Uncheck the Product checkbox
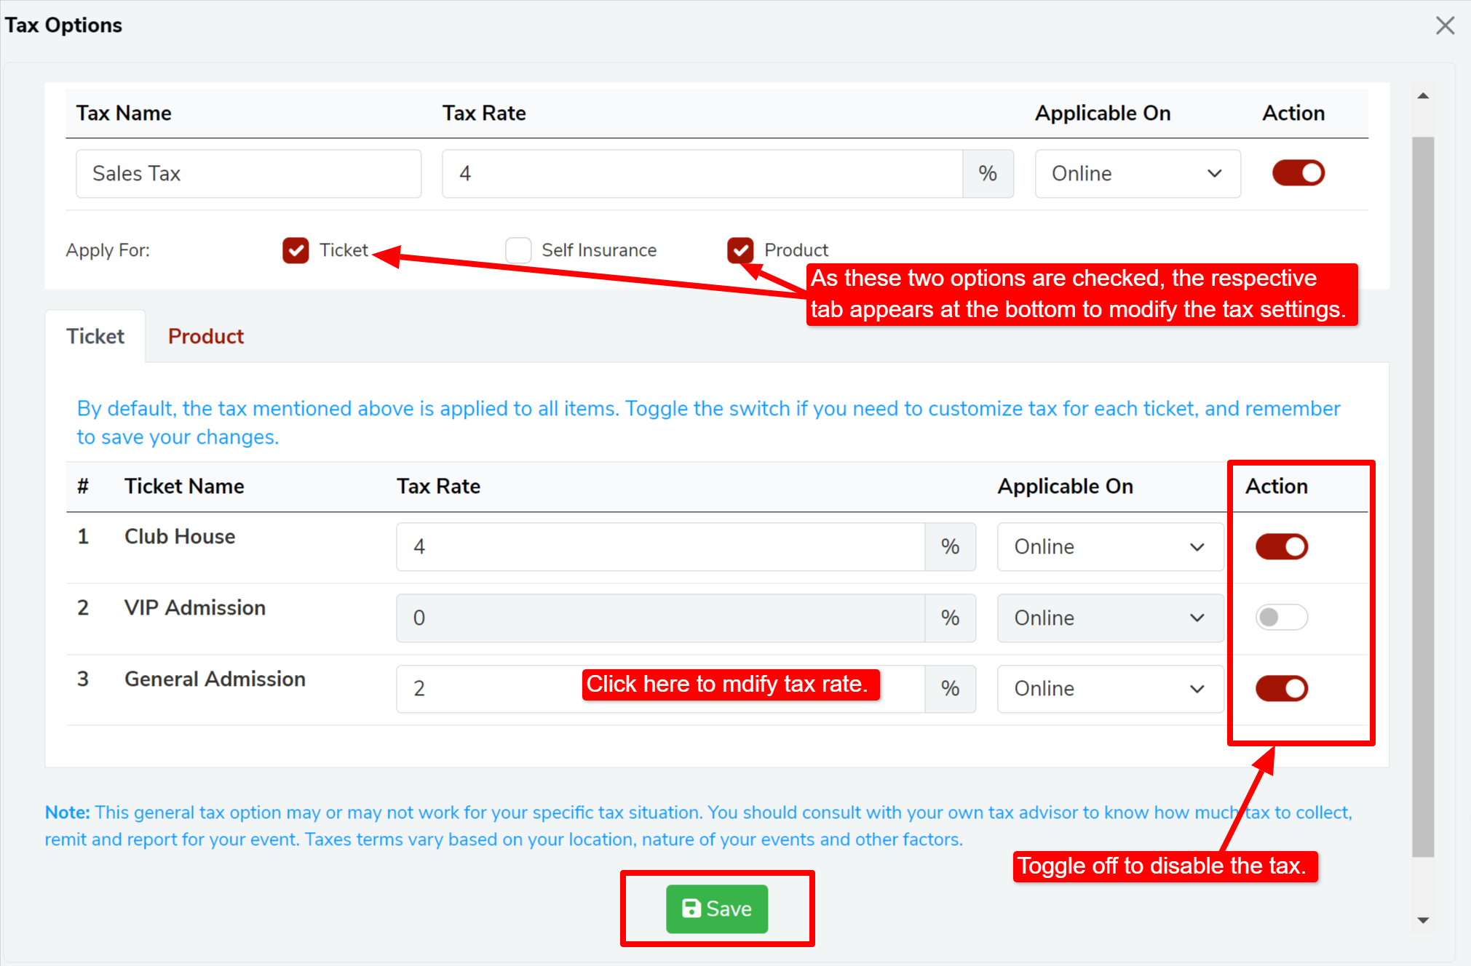The width and height of the screenshot is (1471, 966). point(740,250)
